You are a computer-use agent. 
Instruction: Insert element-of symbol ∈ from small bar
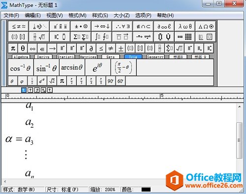(42, 49)
